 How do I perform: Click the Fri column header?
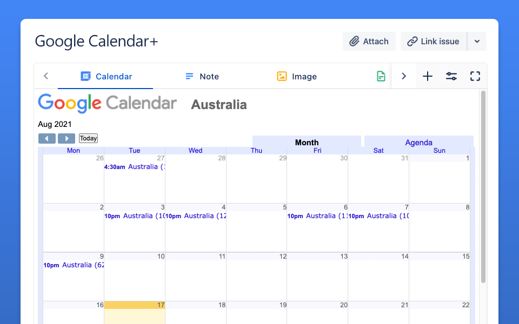pyautogui.click(x=317, y=151)
